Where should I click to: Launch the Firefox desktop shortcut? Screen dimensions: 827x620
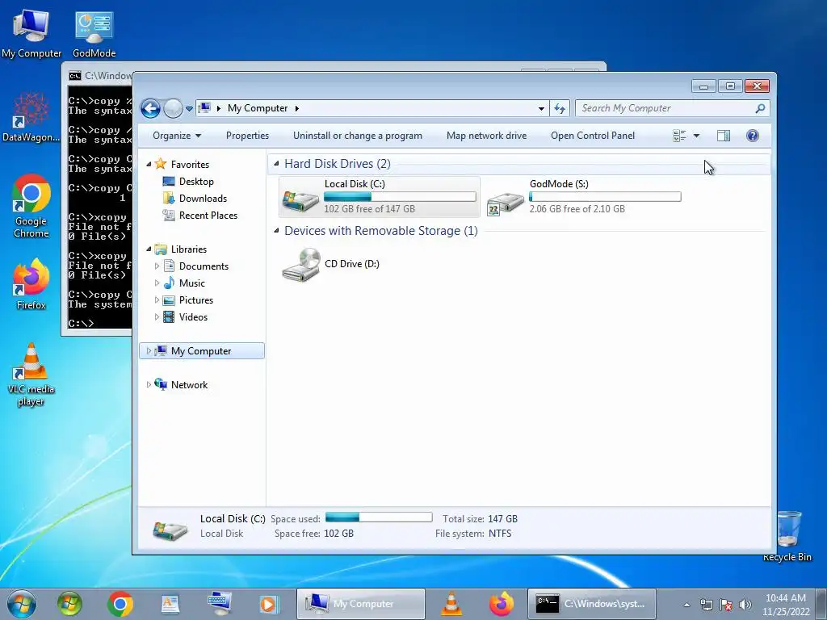31,283
